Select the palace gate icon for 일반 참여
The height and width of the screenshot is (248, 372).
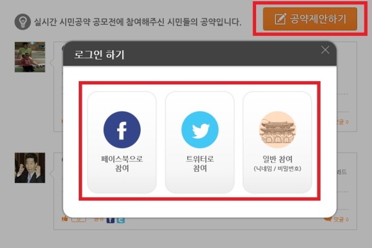(277, 130)
